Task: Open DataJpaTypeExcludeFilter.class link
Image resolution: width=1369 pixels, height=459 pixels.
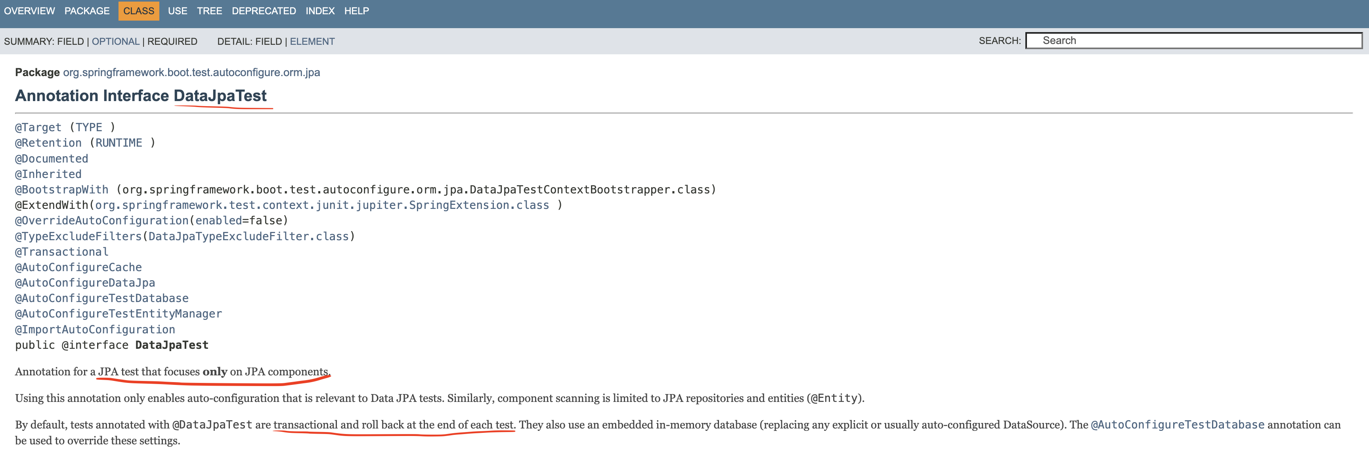Action: [248, 236]
